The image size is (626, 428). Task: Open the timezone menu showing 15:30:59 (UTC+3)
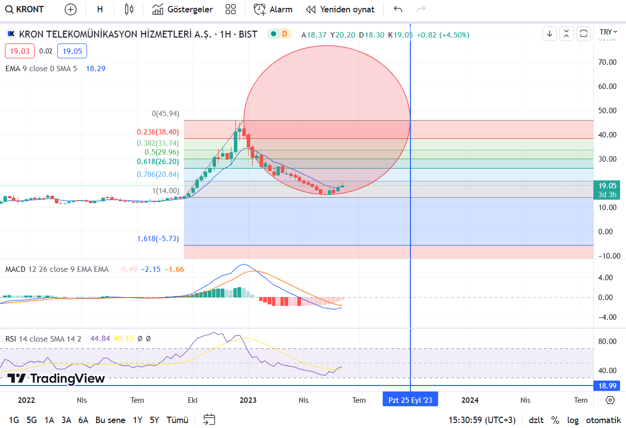tap(483, 420)
